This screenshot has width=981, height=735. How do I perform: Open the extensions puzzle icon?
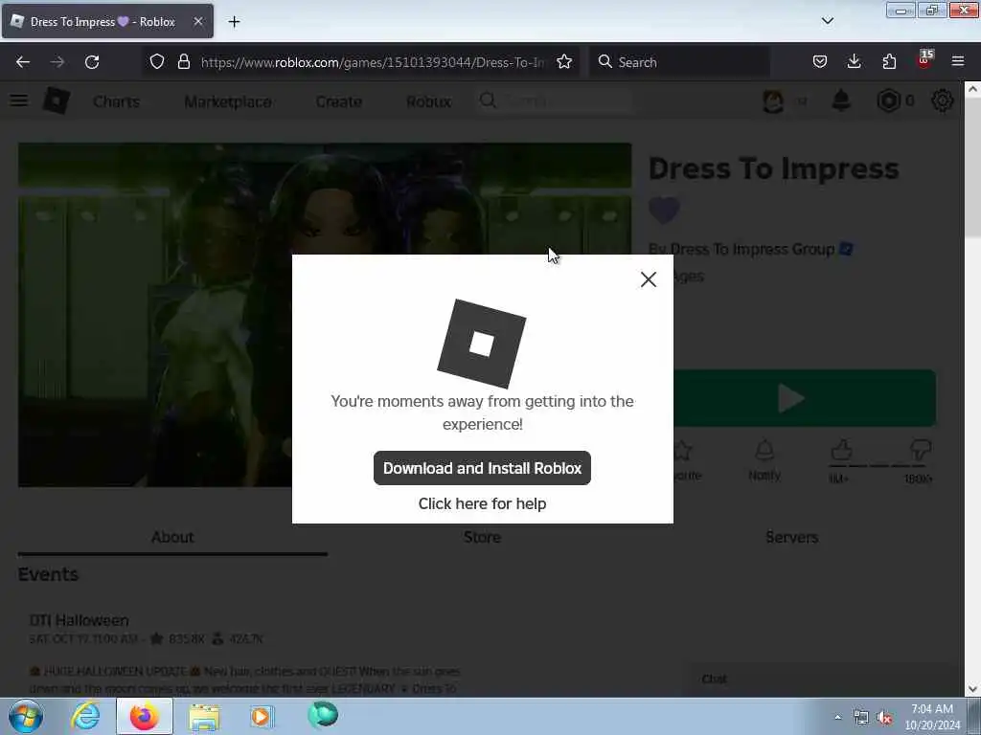[x=889, y=62]
